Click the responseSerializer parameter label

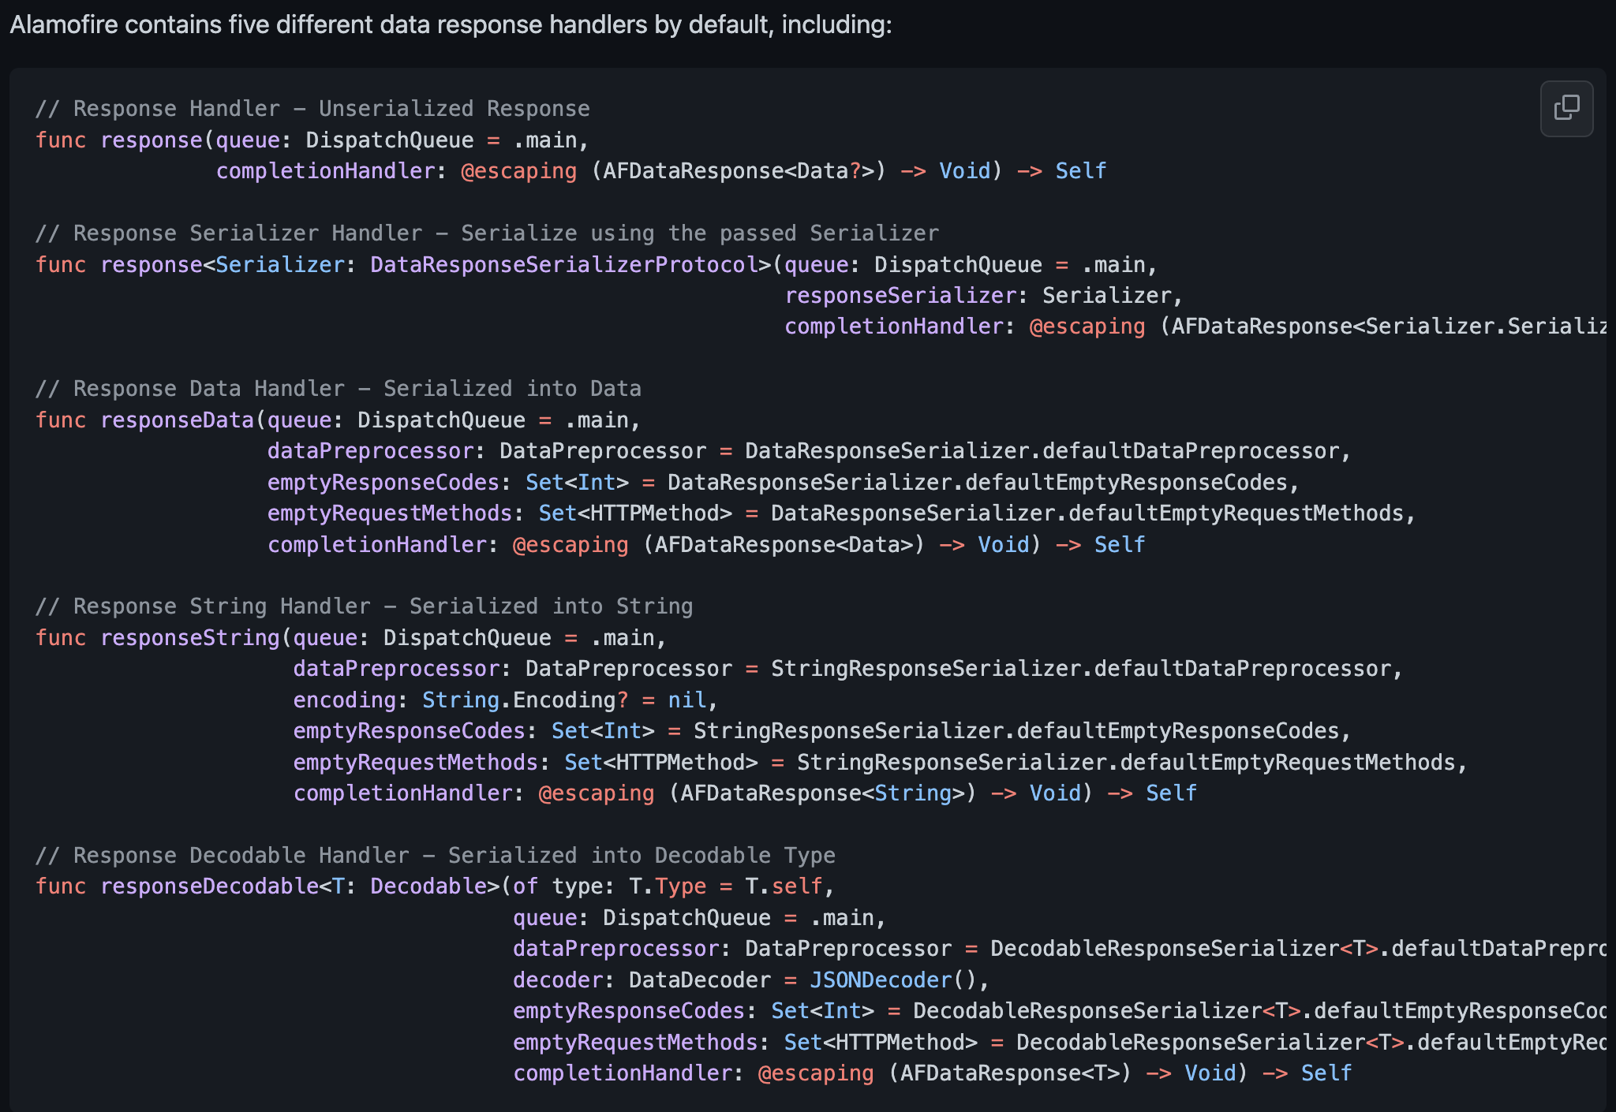[900, 296]
